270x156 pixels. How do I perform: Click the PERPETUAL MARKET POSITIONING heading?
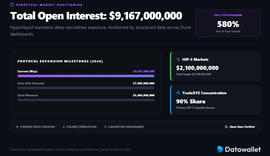49,5
